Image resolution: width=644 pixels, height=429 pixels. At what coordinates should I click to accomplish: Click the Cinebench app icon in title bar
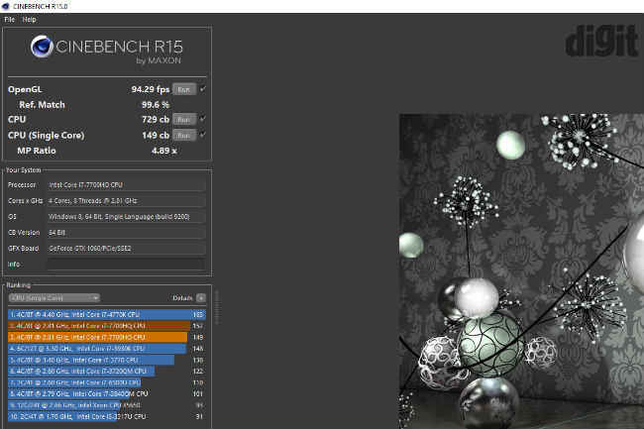point(6,6)
